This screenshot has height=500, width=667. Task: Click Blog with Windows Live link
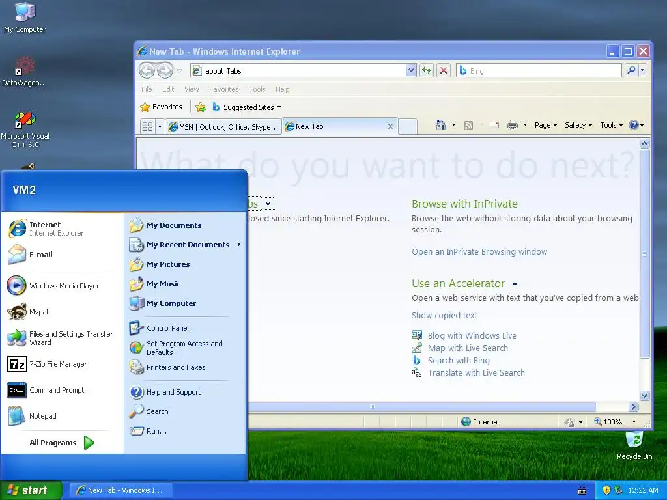click(x=472, y=335)
